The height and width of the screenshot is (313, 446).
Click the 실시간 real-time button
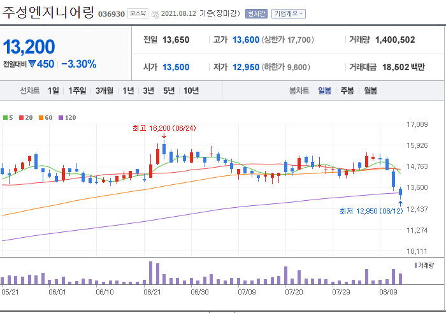[x=256, y=13]
